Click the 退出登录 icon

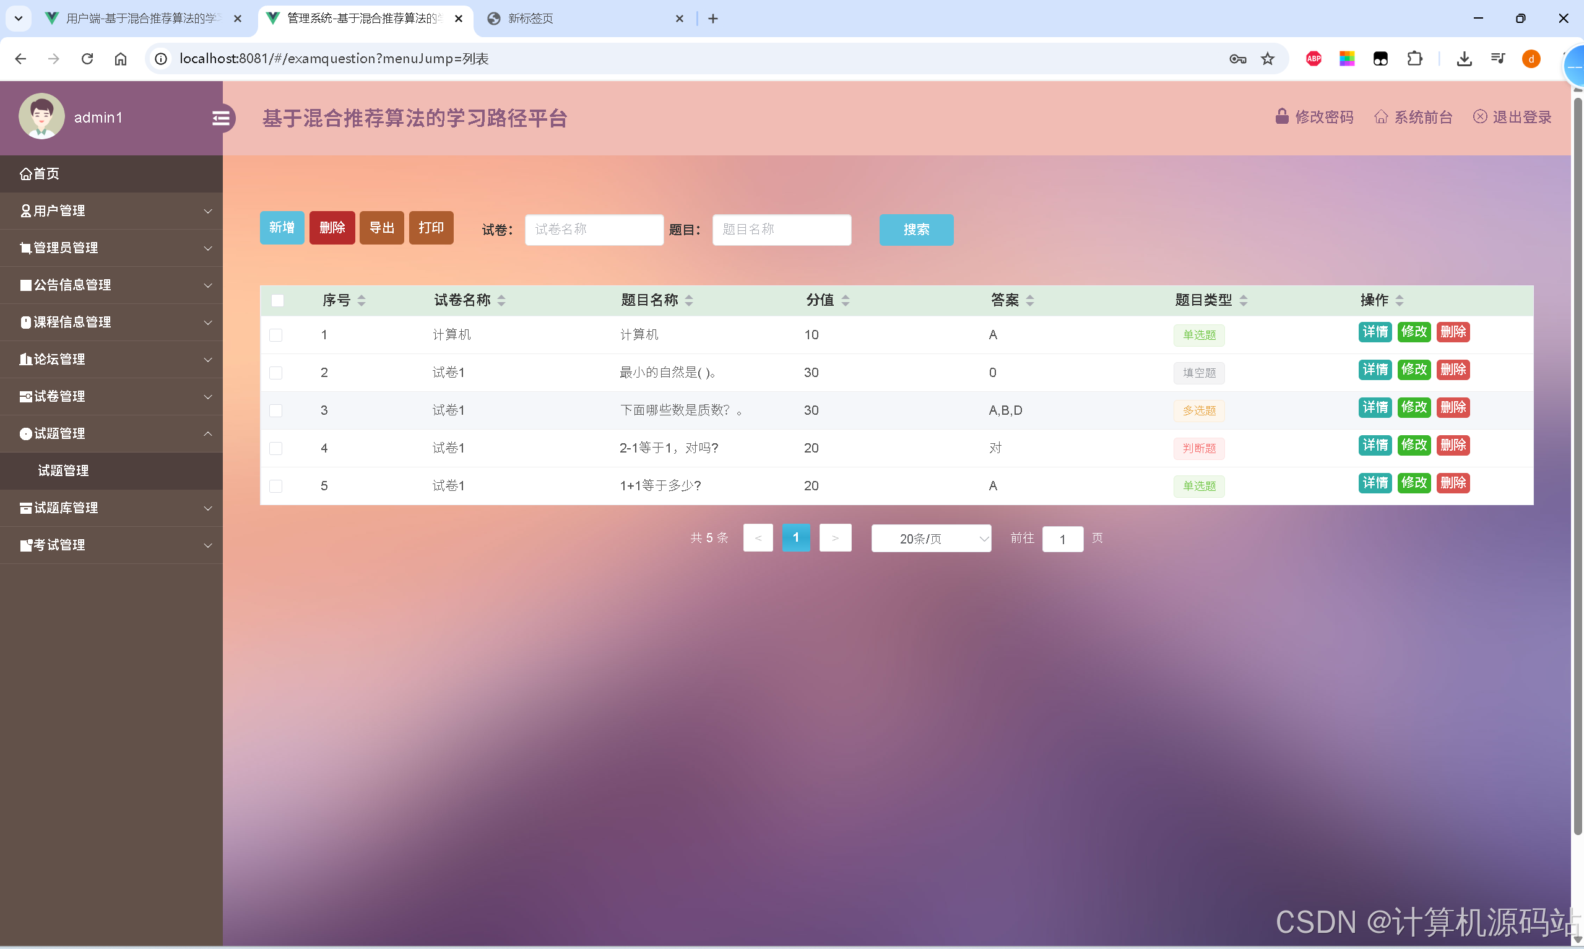[x=1481, y=116]
